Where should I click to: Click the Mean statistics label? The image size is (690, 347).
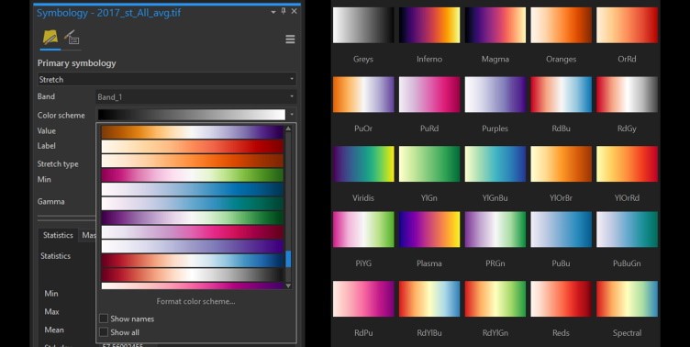click(x=54, y=330)
